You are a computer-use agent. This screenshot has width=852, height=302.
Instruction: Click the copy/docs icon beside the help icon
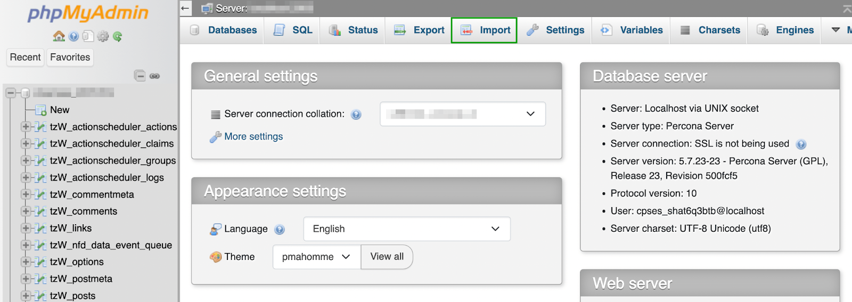point(88,36)
